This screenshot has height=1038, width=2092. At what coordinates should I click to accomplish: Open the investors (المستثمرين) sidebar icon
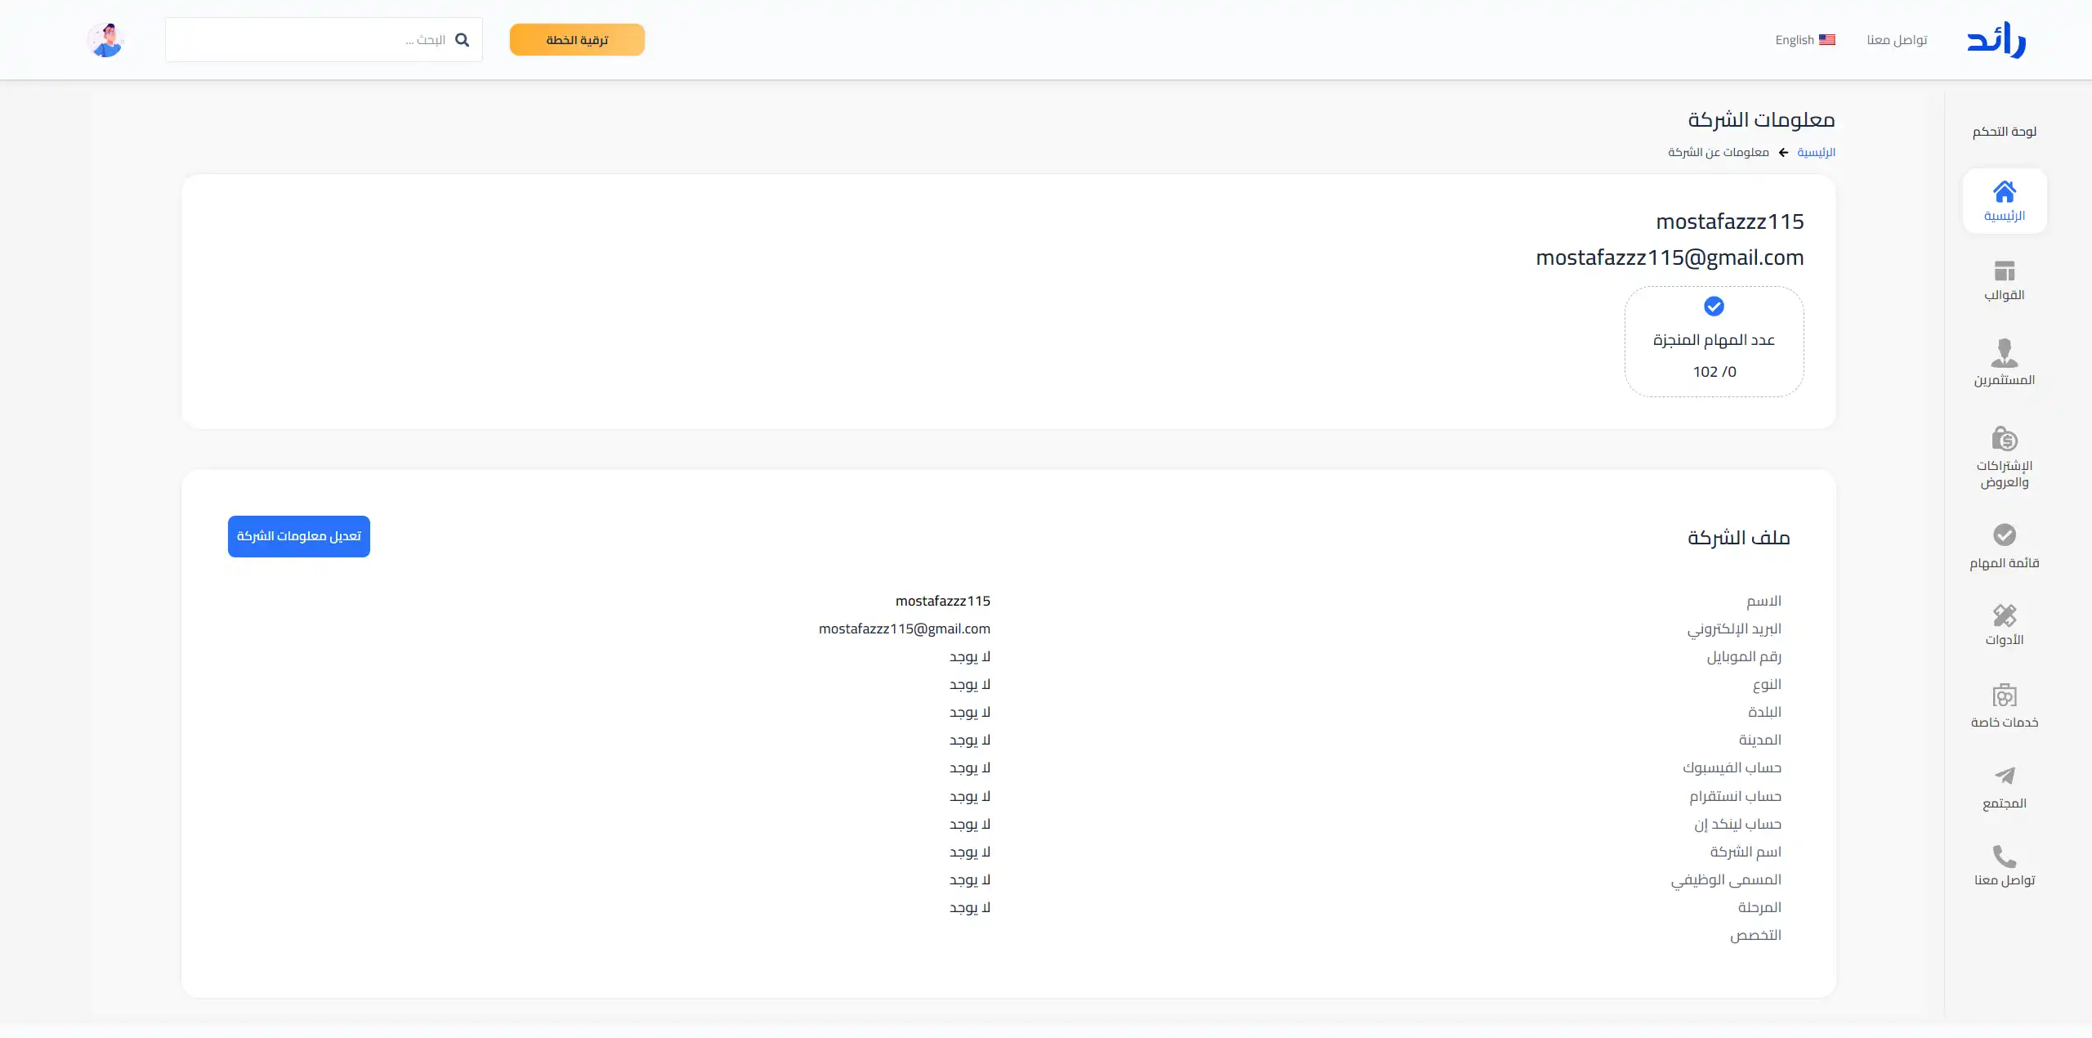pyautogui.click(x=2004, y=353)
